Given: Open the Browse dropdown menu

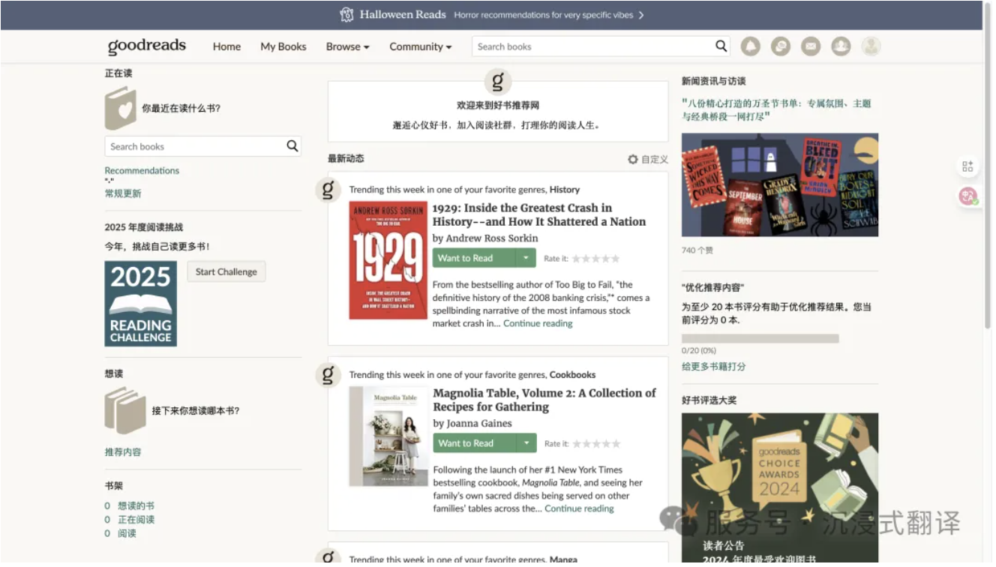Looking at the screenshot, I should 347,46.
